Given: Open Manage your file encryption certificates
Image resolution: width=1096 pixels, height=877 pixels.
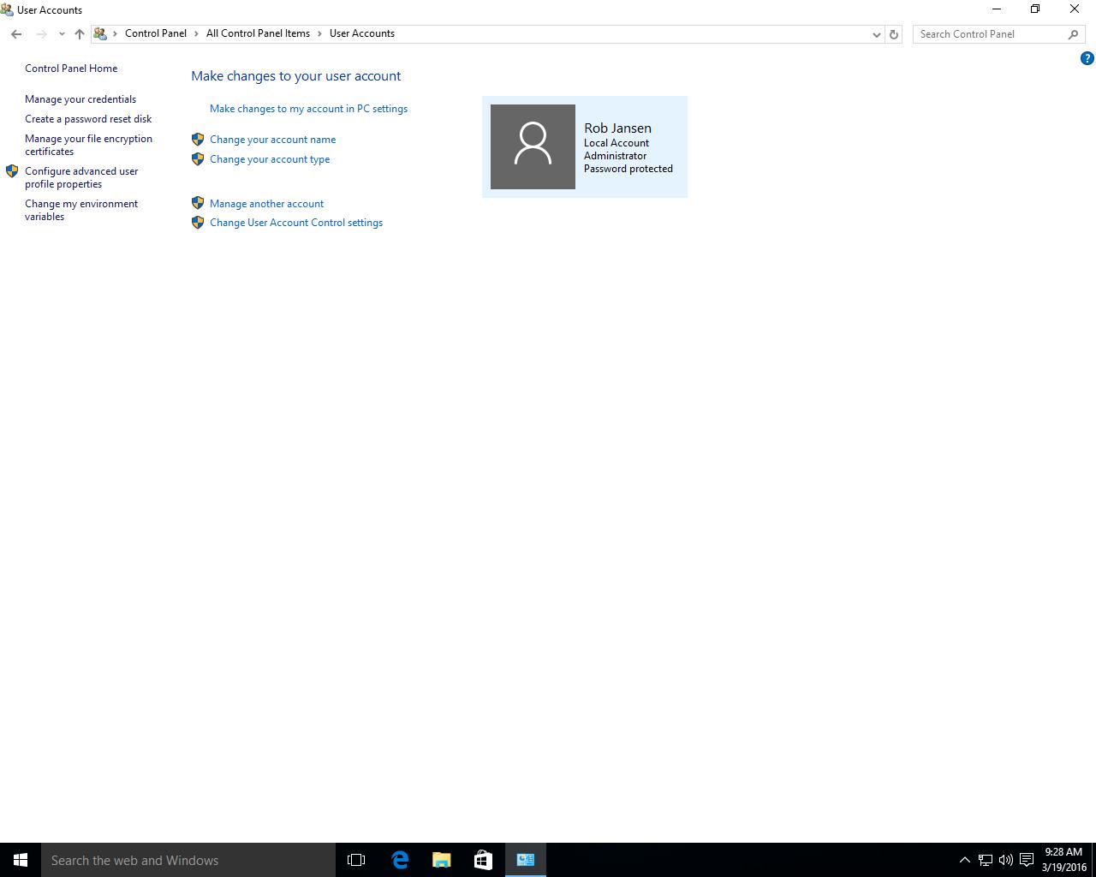Looking at the screenshot, I should [x=88, y=145].
